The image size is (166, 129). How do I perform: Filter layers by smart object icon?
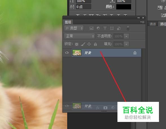119,28
